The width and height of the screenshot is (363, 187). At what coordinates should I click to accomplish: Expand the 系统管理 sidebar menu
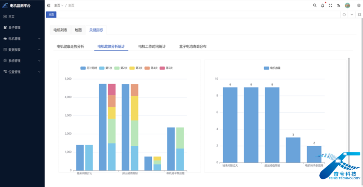point(22,60)
